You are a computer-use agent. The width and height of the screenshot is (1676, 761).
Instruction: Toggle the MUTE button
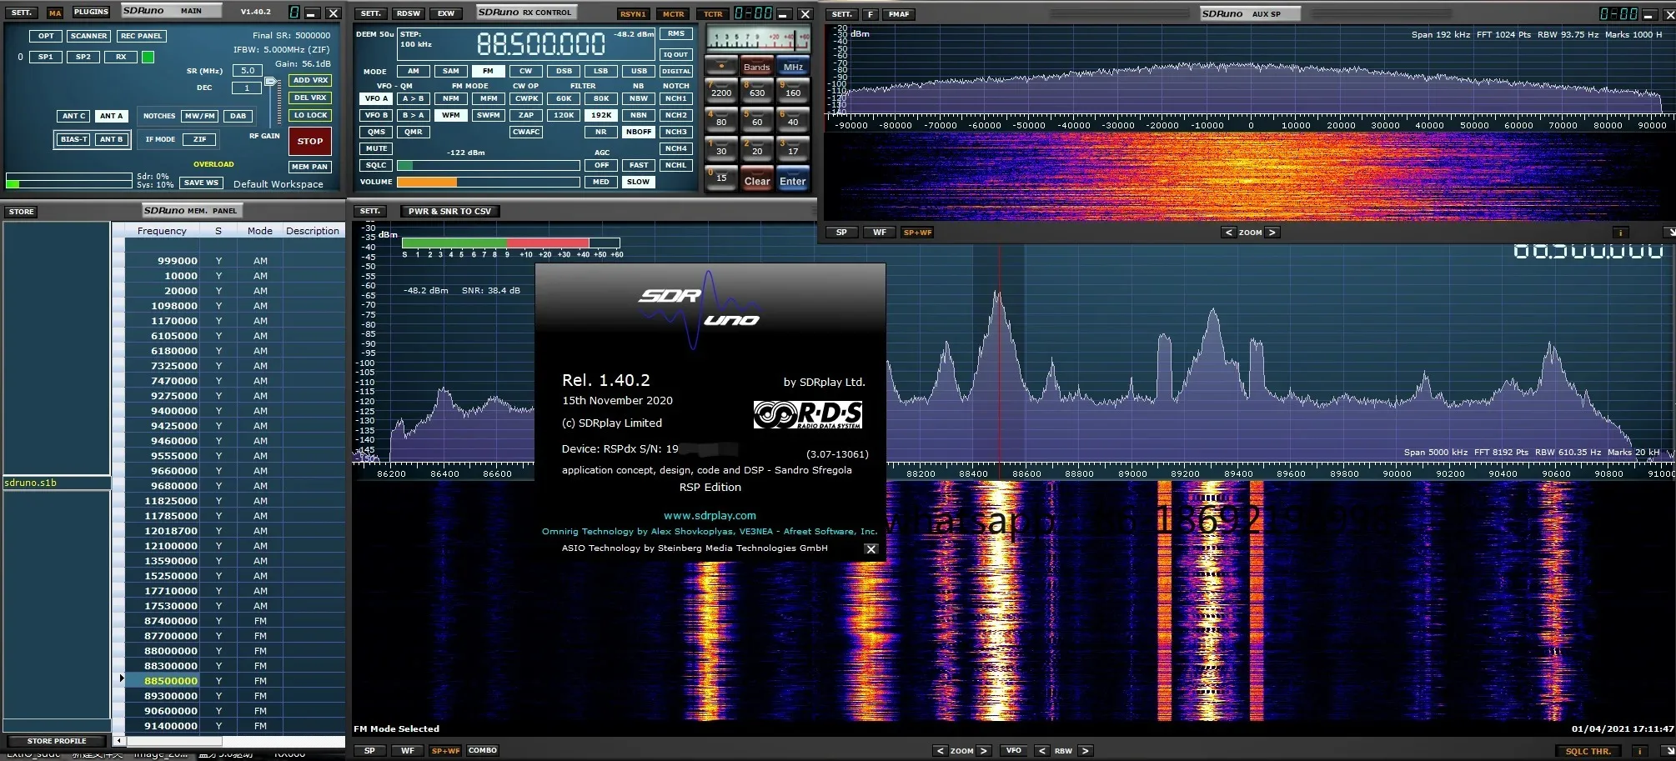pos(376,148)
